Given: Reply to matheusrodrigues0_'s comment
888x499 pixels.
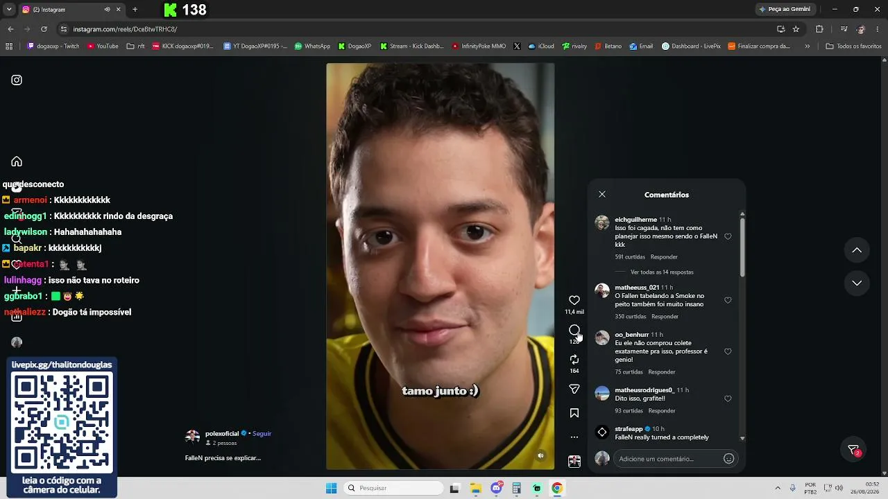Looking at the screenshot, I should 662,411.
